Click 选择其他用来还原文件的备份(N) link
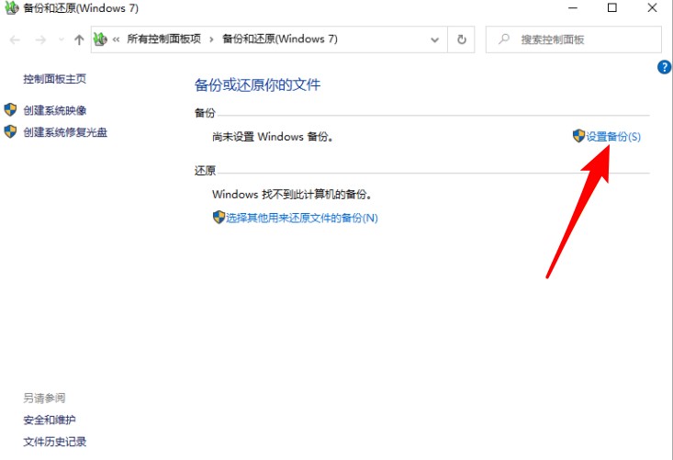 click(302, 218)
